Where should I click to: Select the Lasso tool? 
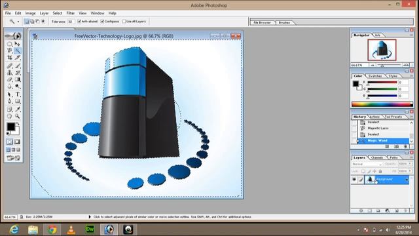(10, 50)
